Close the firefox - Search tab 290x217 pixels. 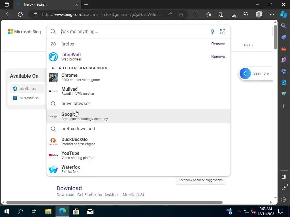click(x=77, y=5)
